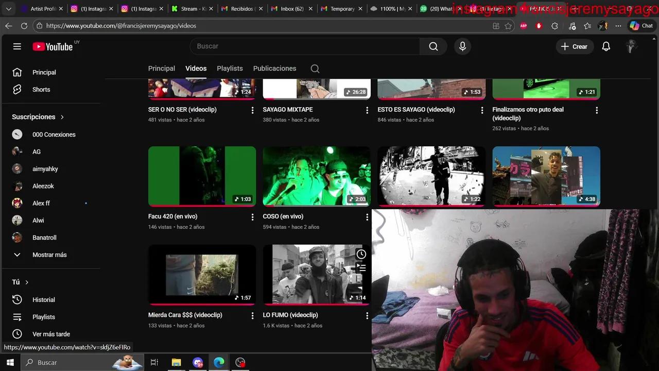Screen dimensions: 659x371
Task: Open the YouTube hamburger guide menu
Action: (x=17, y=46)
